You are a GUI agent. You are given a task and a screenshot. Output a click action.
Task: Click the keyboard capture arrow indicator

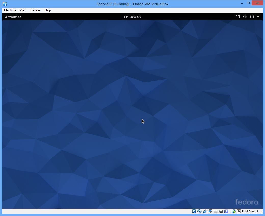click(x=239, y=211)
